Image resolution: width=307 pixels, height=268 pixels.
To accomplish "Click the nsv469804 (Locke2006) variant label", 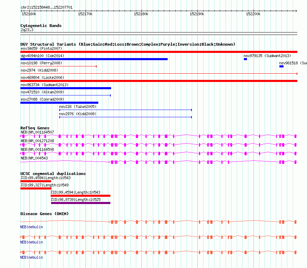I will (42, 77).
